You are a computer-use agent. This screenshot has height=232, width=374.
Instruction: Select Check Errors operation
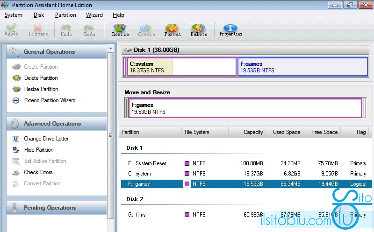tap(38, 172)
